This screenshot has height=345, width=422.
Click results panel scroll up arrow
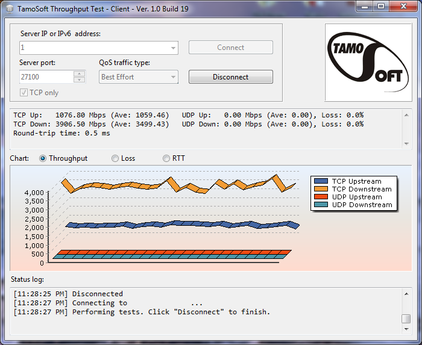point(406,115)
